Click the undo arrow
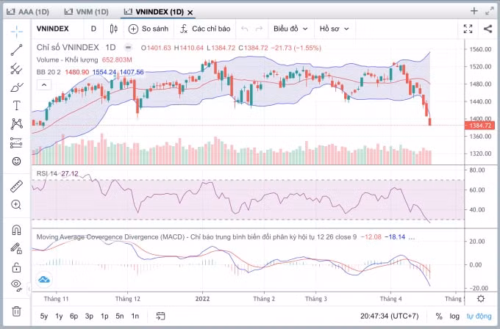 coord(245,29)
